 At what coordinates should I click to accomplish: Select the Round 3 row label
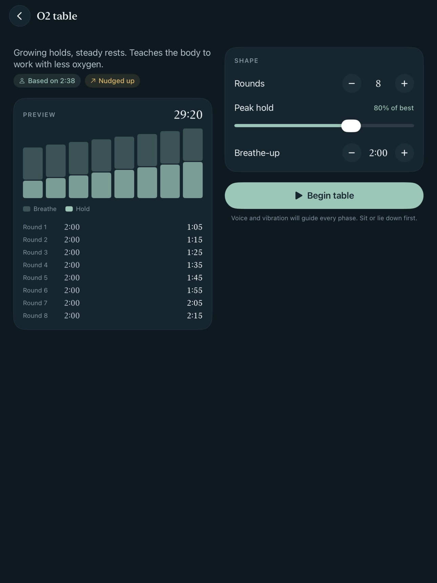click(35, 253)
